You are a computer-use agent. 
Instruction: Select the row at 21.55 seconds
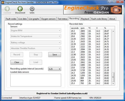tap(91, 44)
